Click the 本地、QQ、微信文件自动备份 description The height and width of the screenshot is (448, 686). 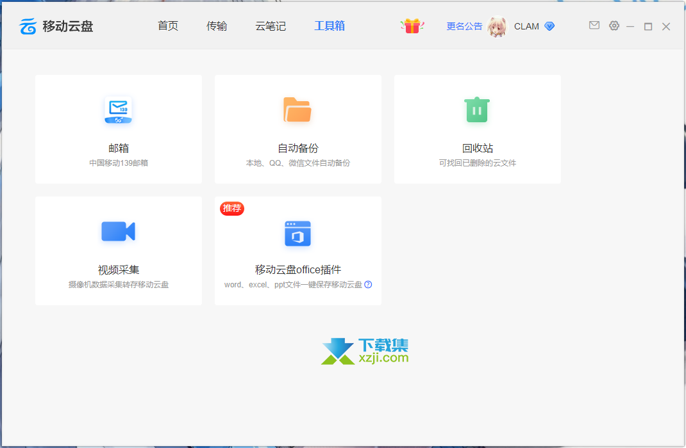pyautogui.click(x=298, y=163)
